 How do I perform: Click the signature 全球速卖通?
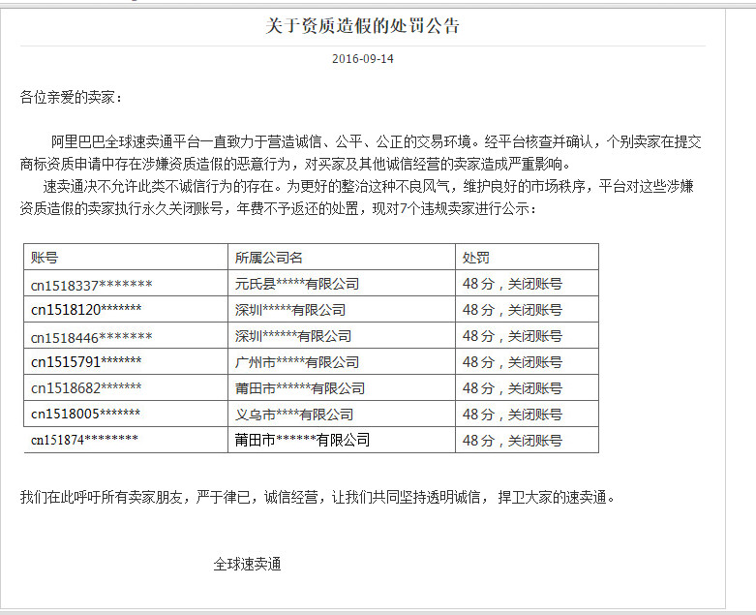click(248, 564)
